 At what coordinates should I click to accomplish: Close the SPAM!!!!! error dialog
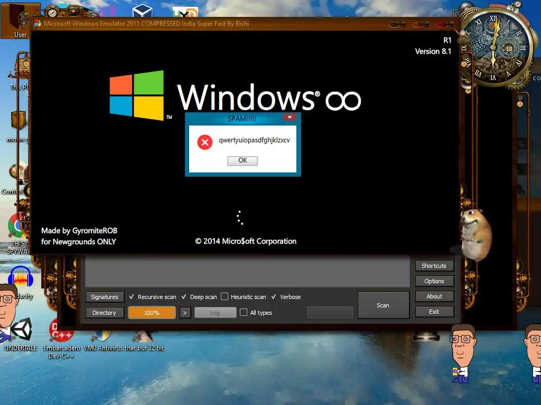coord(290,117)
